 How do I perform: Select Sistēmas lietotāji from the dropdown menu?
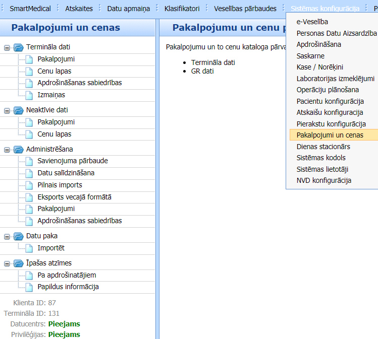click(x=322, y=169)
